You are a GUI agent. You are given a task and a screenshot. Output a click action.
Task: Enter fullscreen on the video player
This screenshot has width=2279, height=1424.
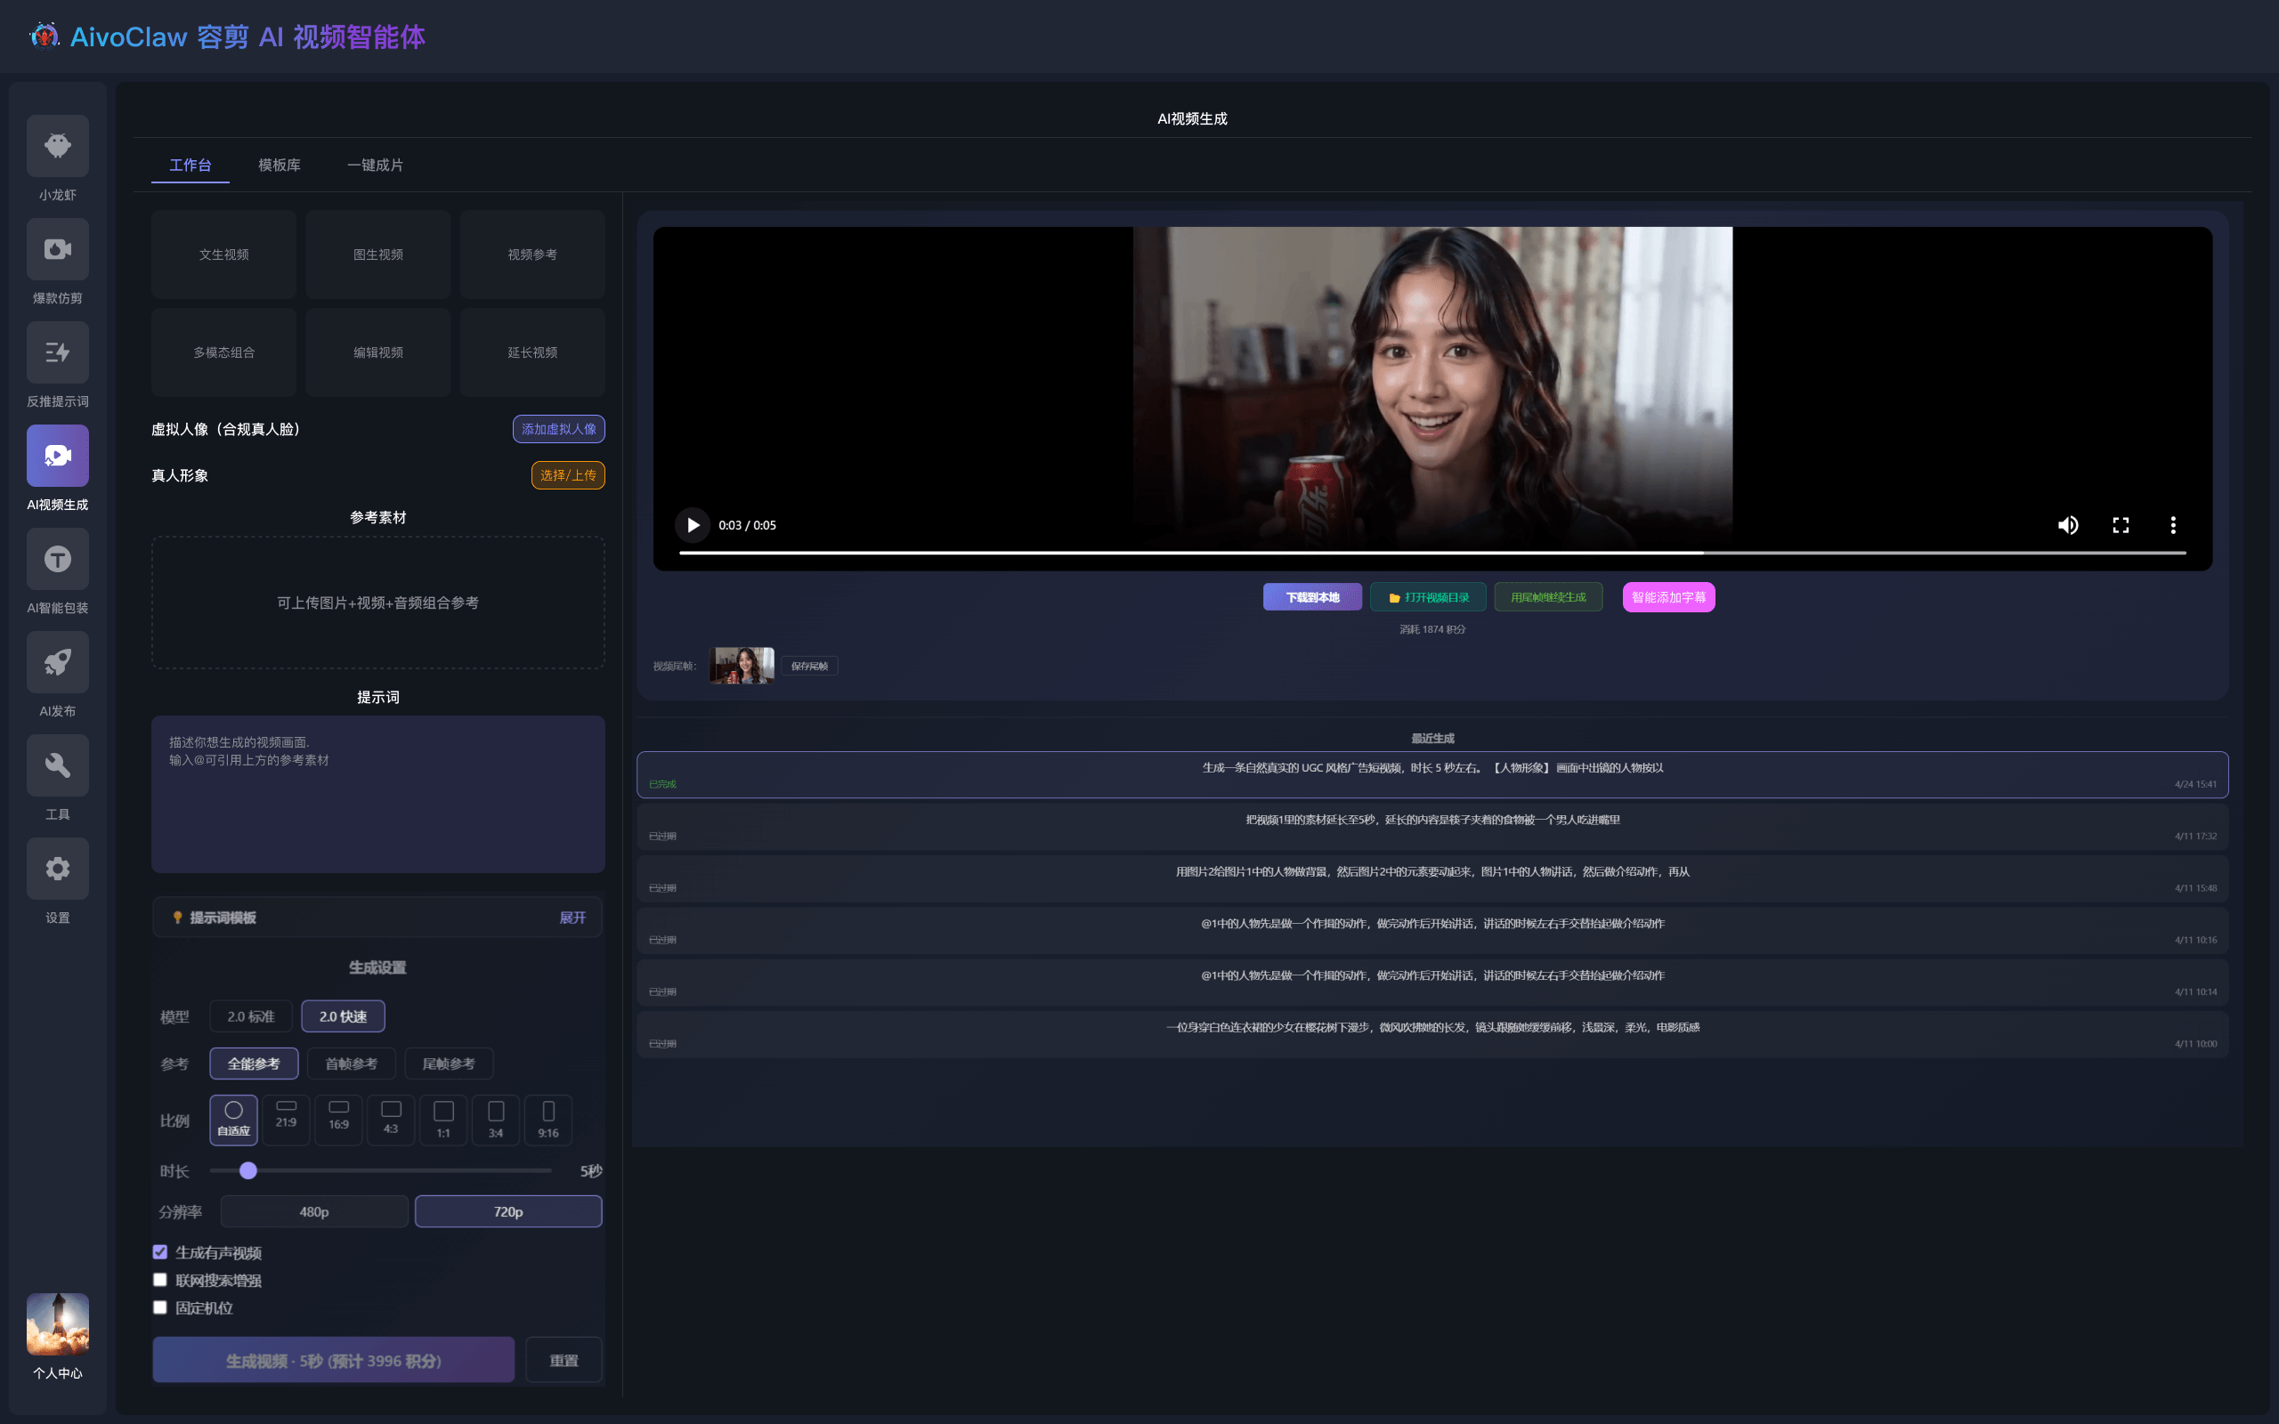[x=2121, y=525]
